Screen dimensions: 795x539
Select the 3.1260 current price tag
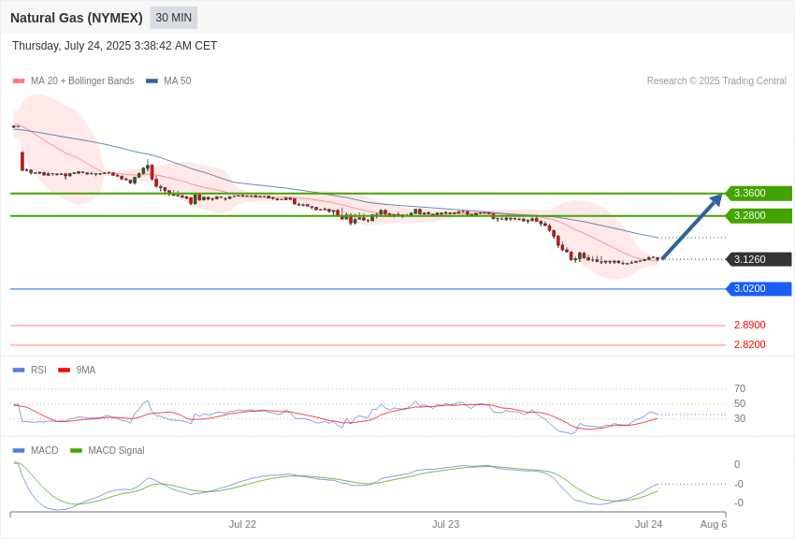point(759,259)
